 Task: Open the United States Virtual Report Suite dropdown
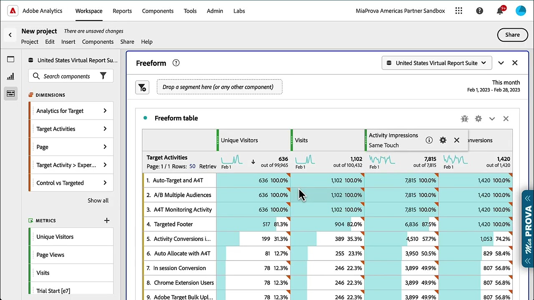437,63
